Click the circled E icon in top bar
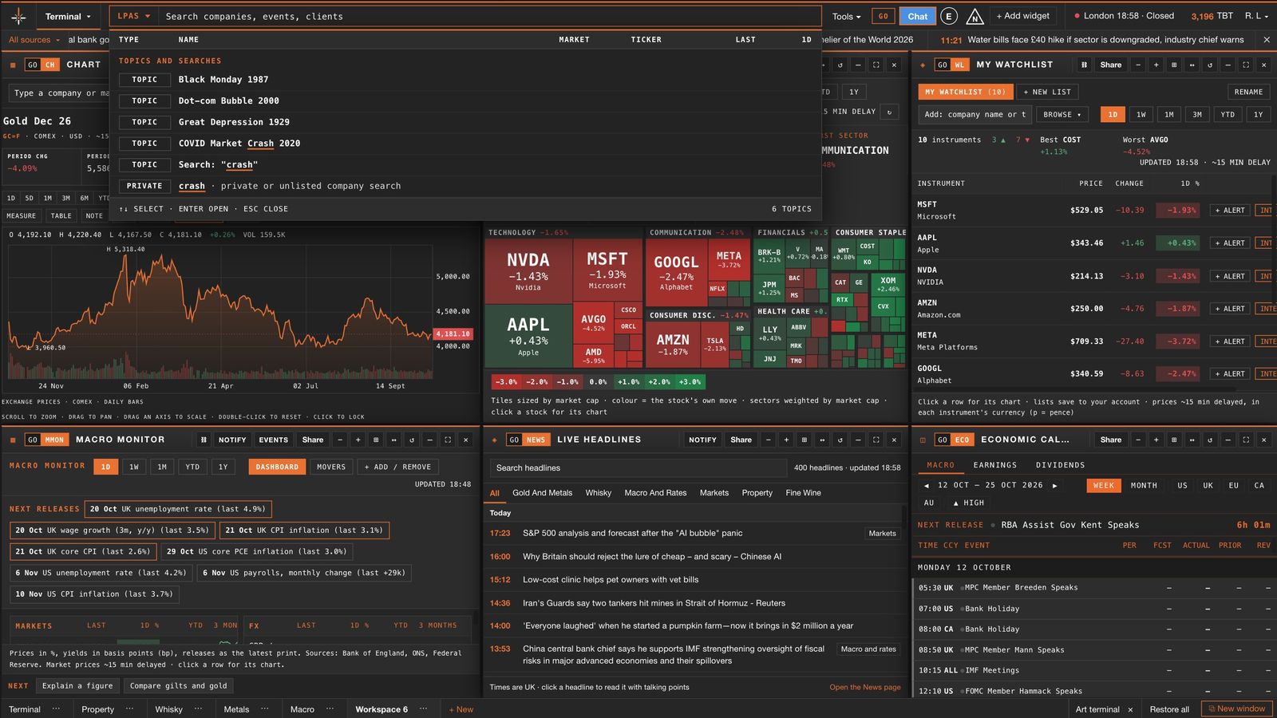 [948, 16]
